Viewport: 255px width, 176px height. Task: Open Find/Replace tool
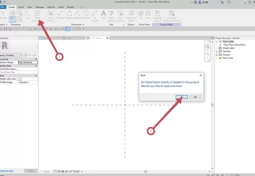120,16
